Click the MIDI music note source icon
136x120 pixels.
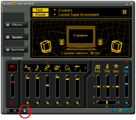[37, 68]
